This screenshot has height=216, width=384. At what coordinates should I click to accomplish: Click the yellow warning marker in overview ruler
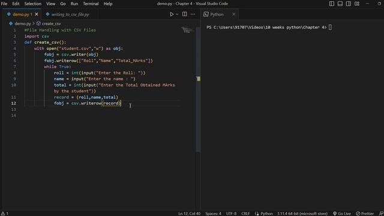(199, 79)
